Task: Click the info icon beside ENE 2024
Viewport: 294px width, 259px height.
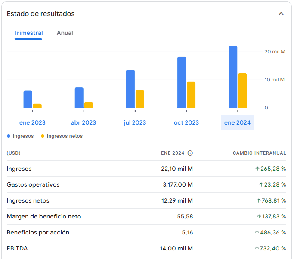Action: (x=190, y=153)
